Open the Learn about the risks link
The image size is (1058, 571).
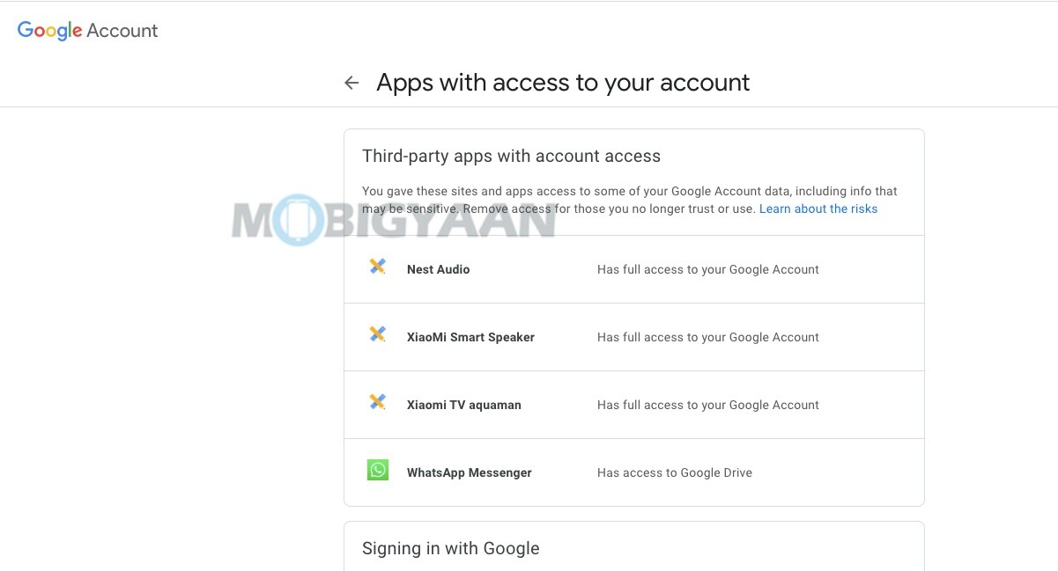[818, 209]
